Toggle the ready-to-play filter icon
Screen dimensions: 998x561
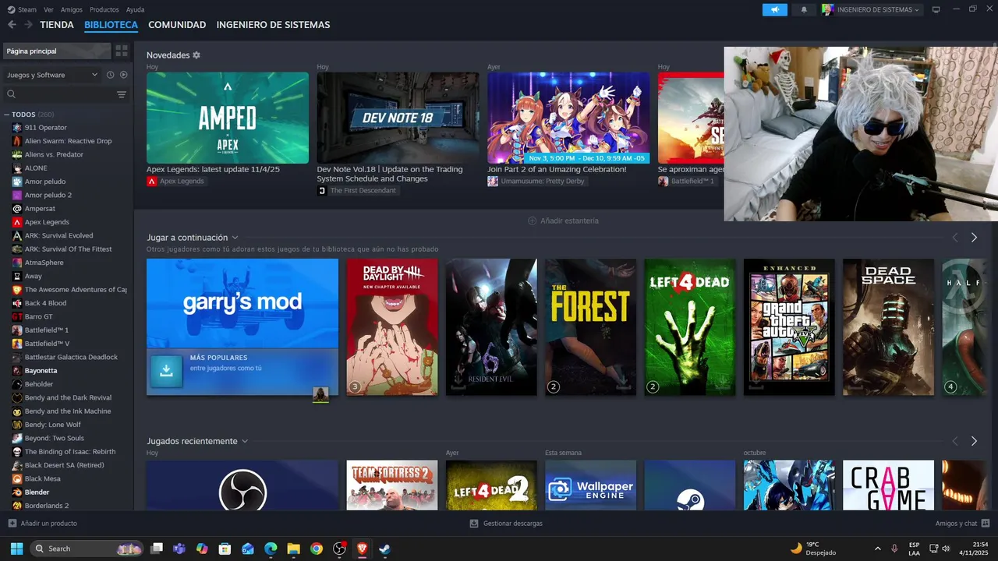(x=123, y=75)
